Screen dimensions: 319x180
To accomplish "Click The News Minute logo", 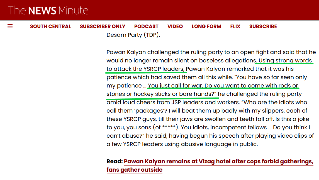I will 48,11.
